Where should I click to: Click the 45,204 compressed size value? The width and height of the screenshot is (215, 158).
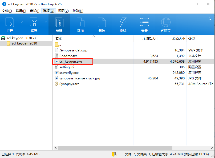[153, 78]
